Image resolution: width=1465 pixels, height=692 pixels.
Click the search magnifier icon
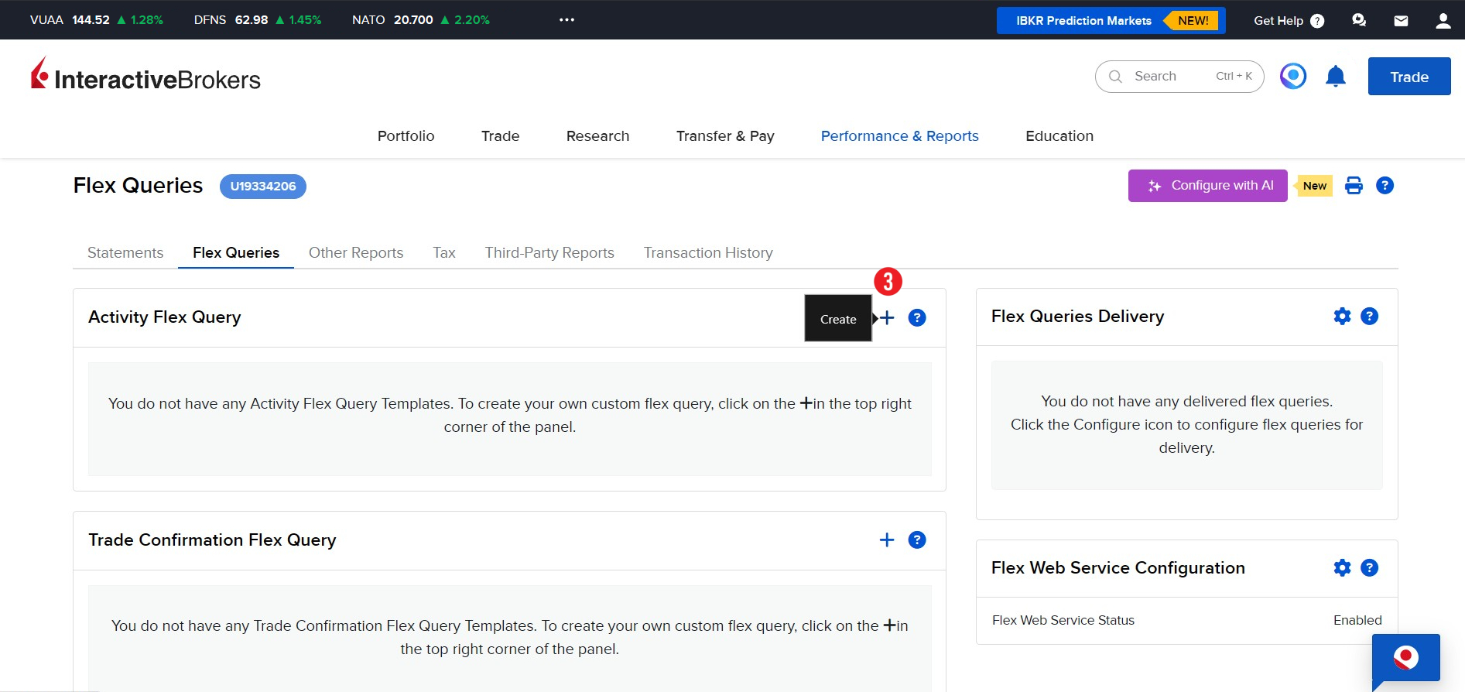pyautogui.click(x=1115, y=77)
